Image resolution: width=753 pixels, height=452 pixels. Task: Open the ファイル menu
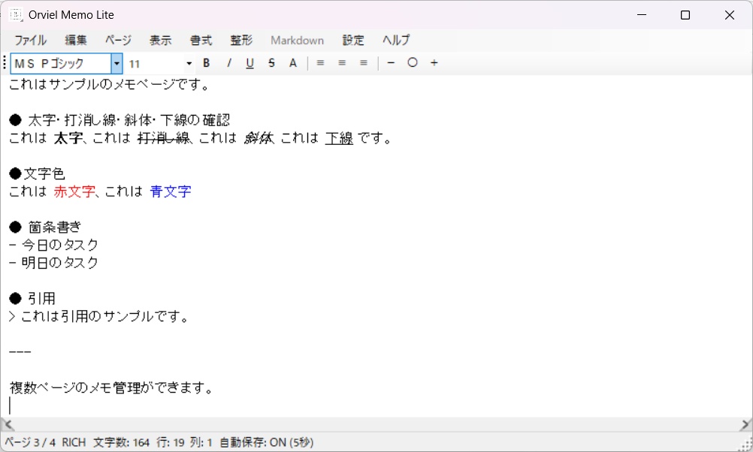pos(30,41)
